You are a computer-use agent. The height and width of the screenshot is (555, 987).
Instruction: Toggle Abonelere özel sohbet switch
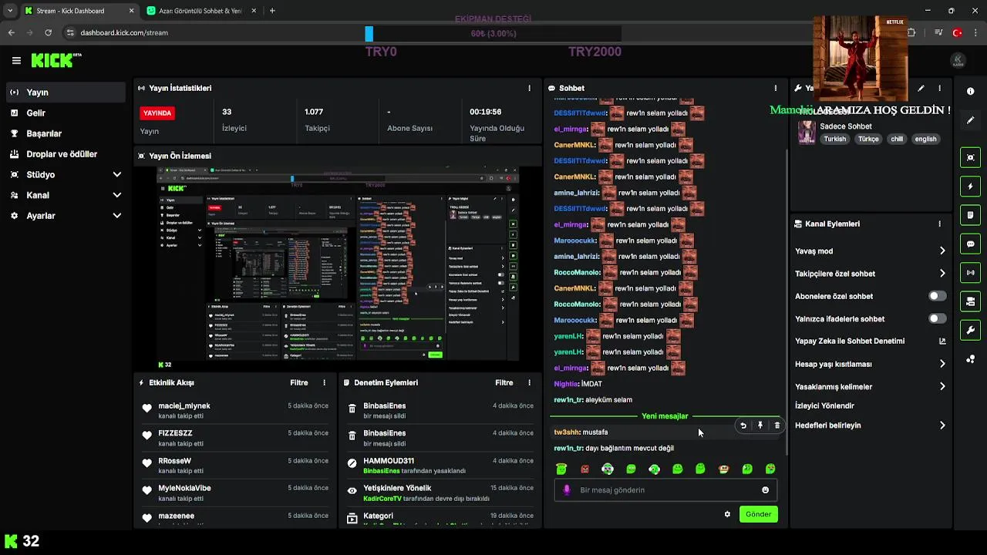(937, 296)
